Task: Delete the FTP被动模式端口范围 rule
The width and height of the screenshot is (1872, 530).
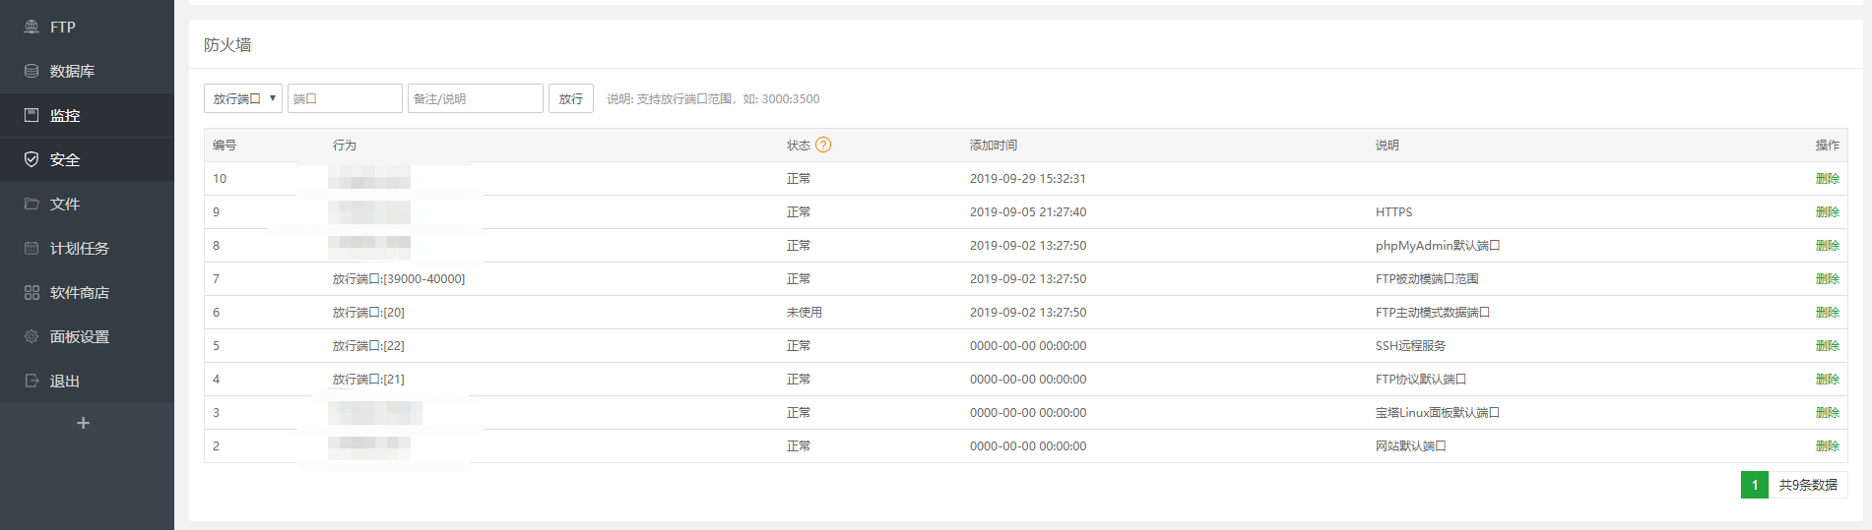Action: click(x=1827, y=278)
